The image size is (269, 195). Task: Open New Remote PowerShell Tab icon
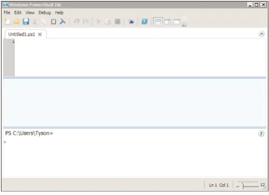pos(131,22)
